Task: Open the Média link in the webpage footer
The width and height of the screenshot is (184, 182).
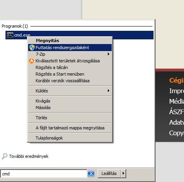Action: coord(177,101)
